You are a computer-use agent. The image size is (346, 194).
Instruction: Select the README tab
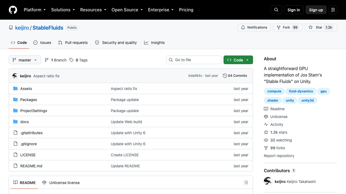click(x=24, y=183)
